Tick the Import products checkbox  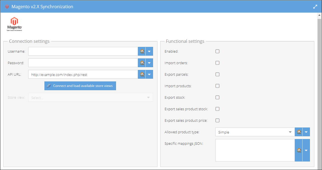pyautogui.click(x=218, y=86)
